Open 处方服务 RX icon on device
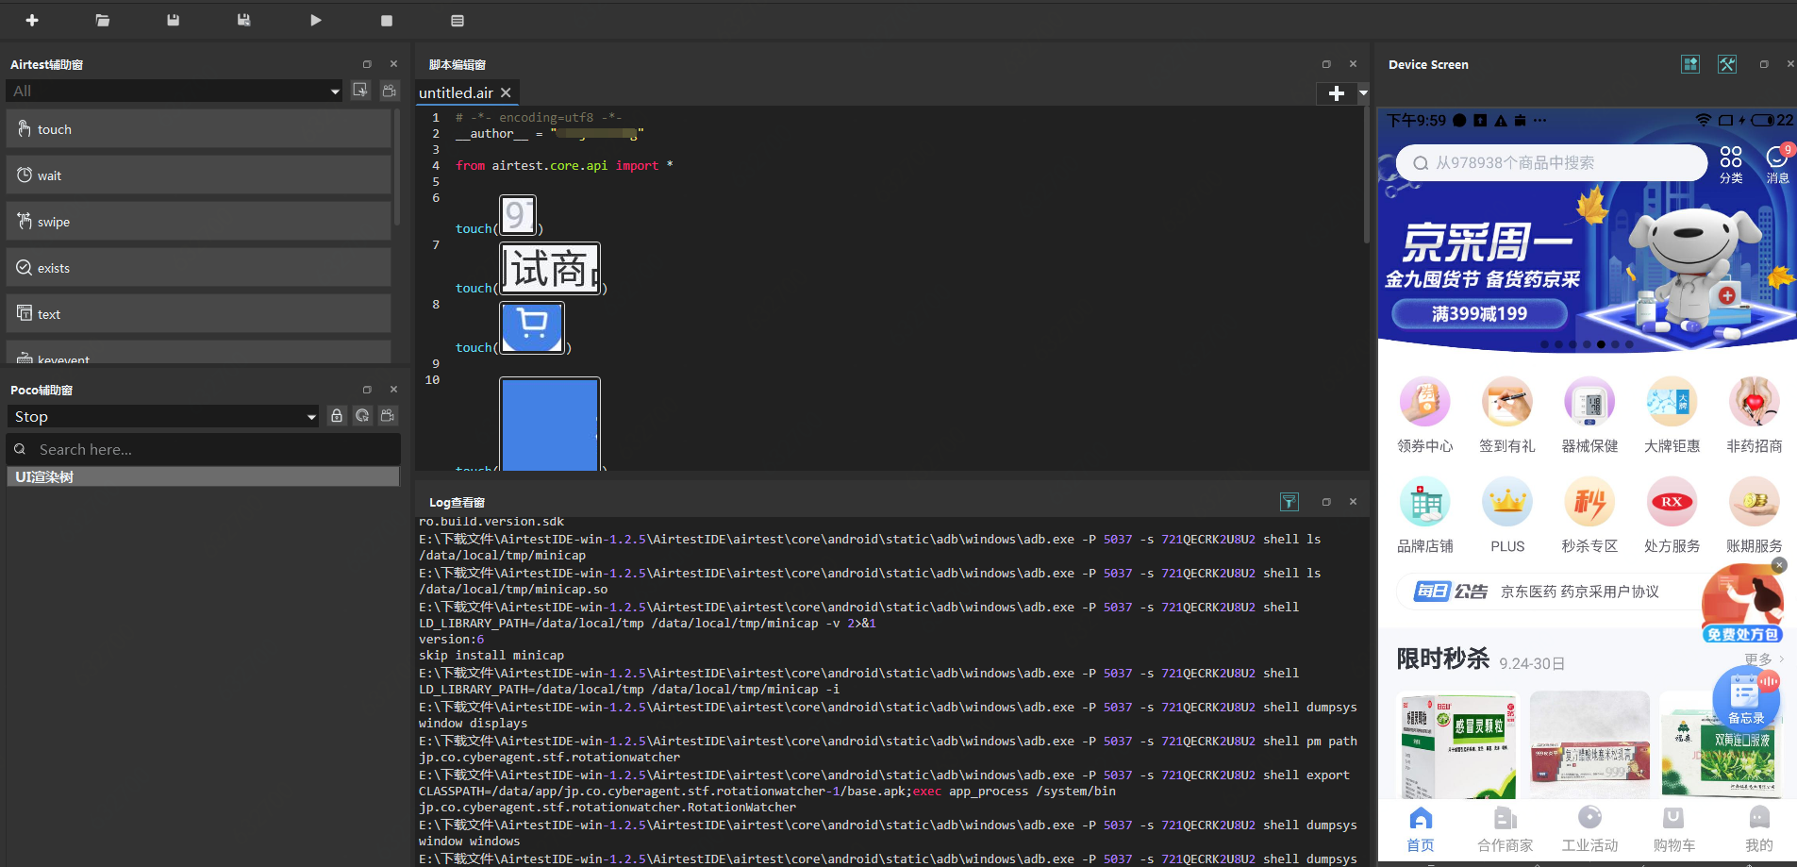Screen dimensions: 1797x867 click(x=1672, y=515)
